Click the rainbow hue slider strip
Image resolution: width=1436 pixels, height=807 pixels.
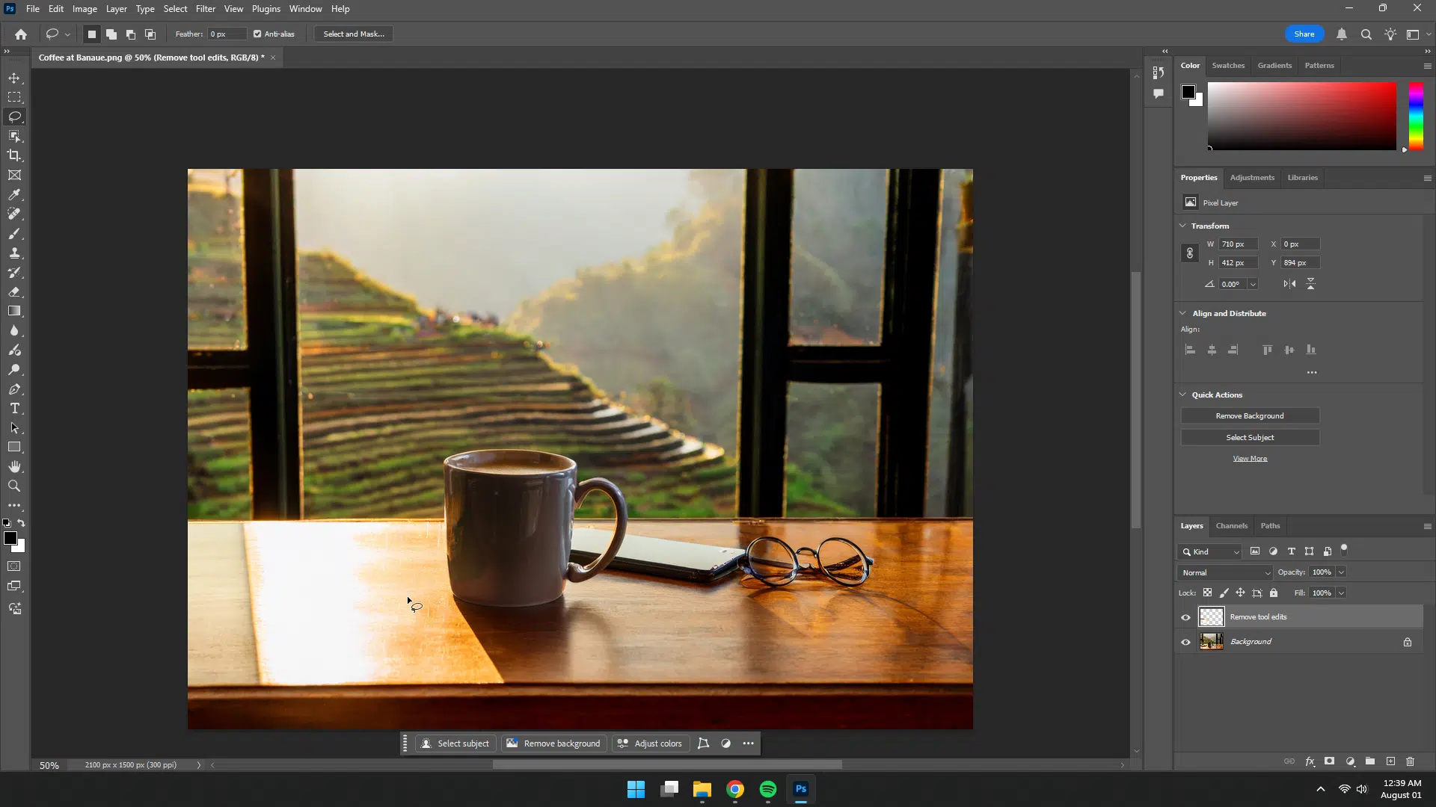1415,116
